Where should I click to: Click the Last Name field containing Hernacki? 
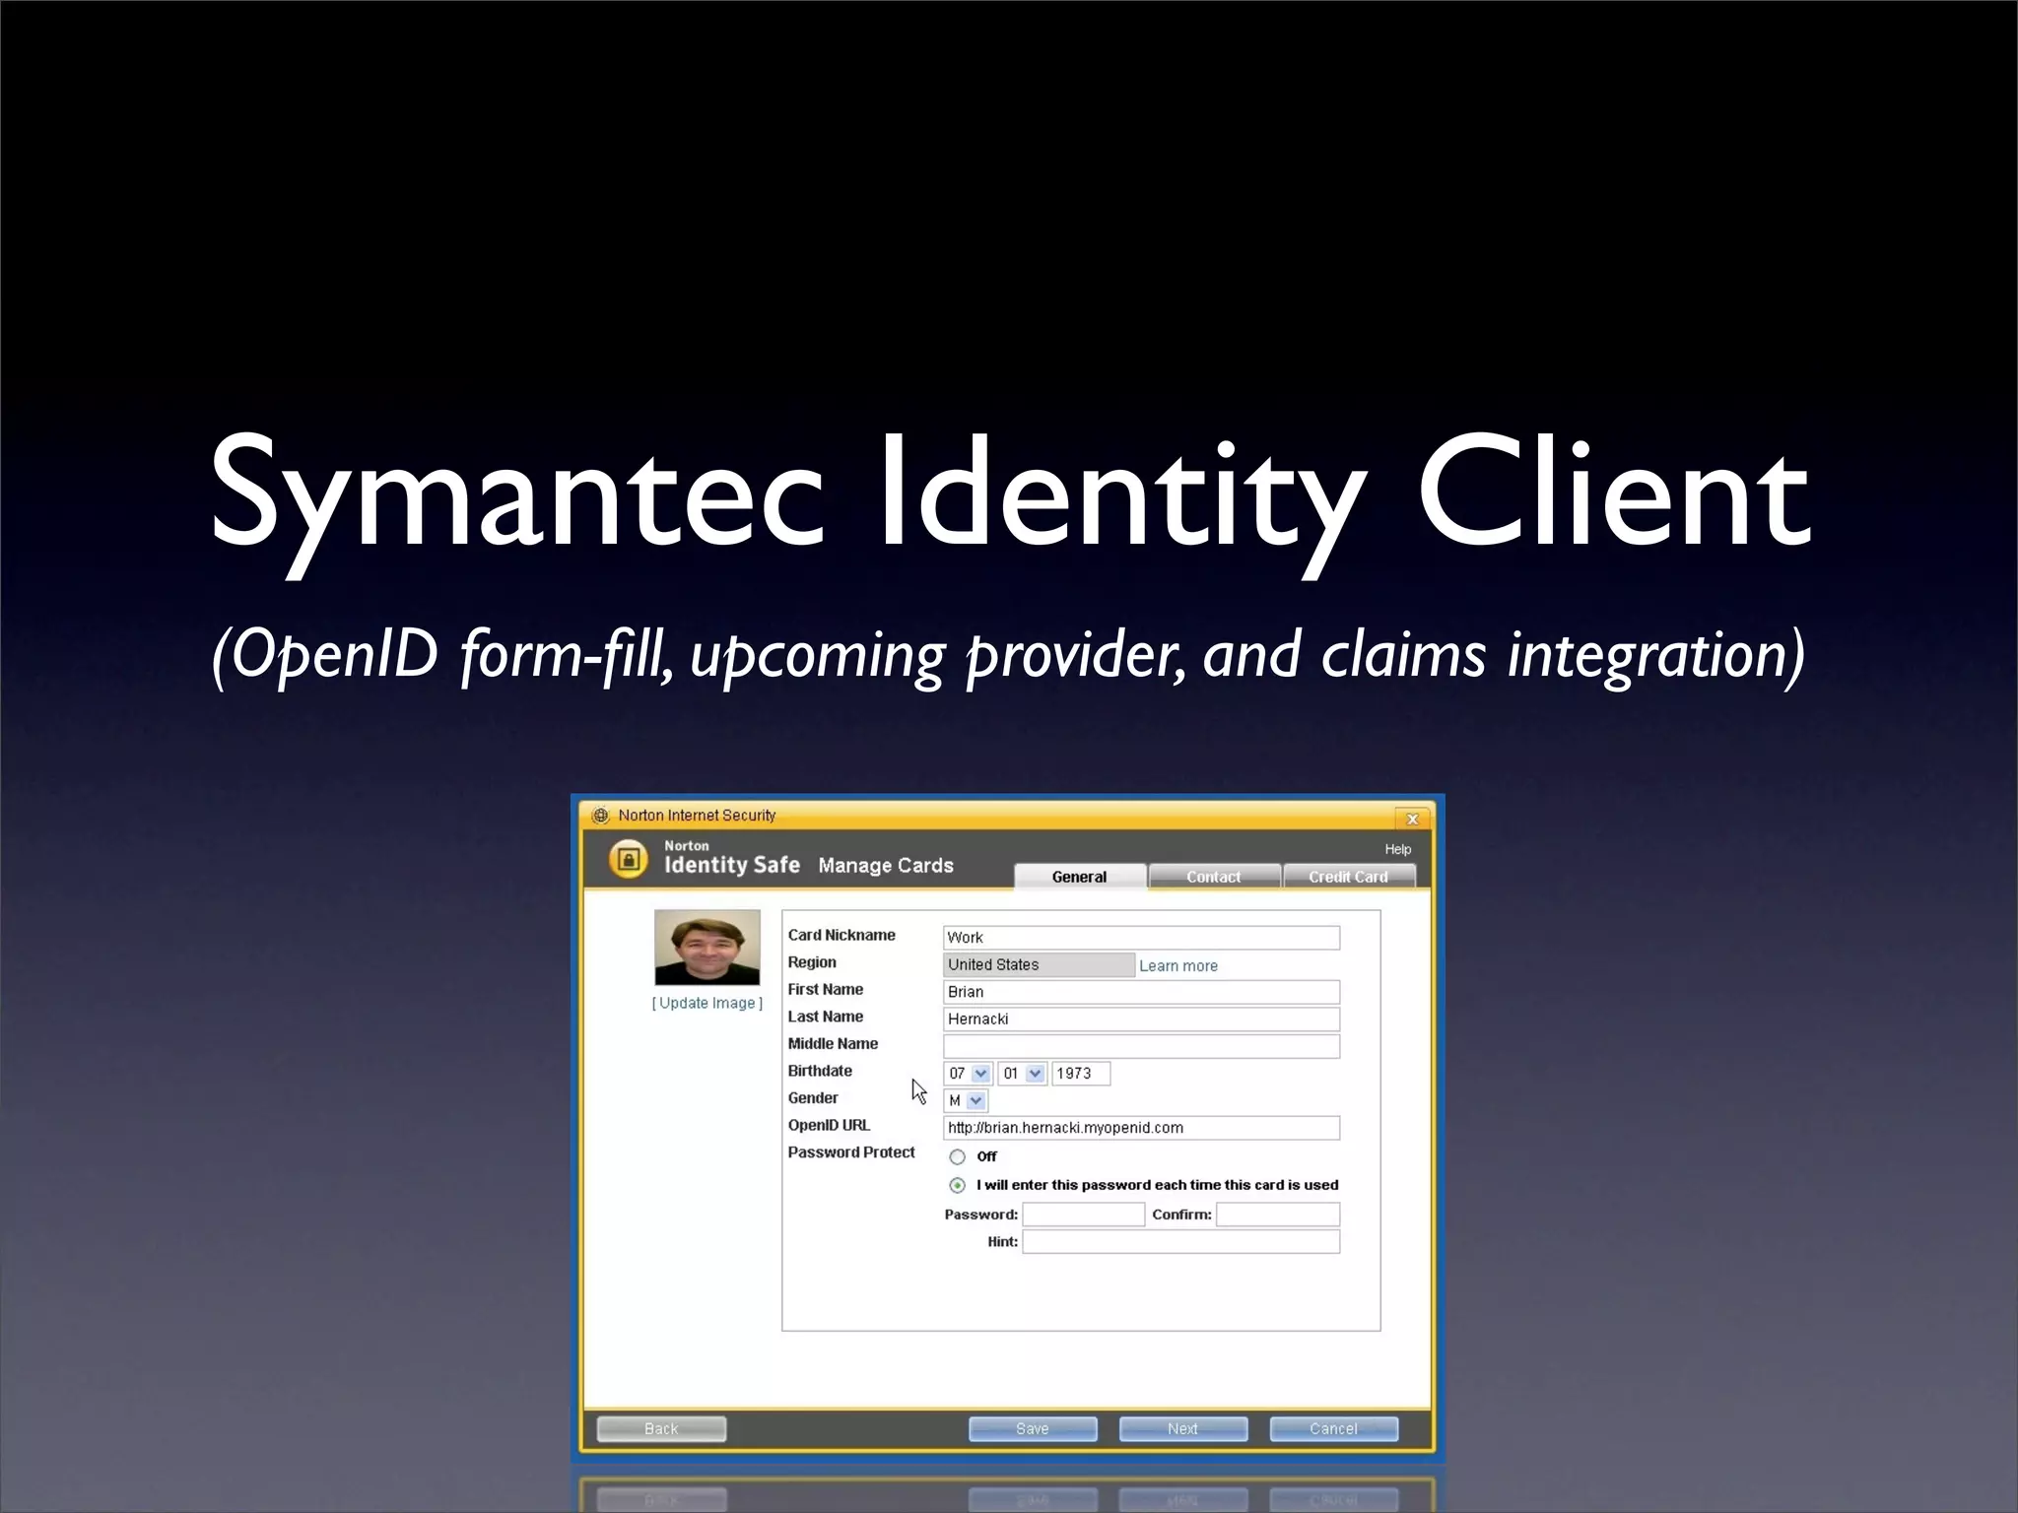pos(1141,1020)
